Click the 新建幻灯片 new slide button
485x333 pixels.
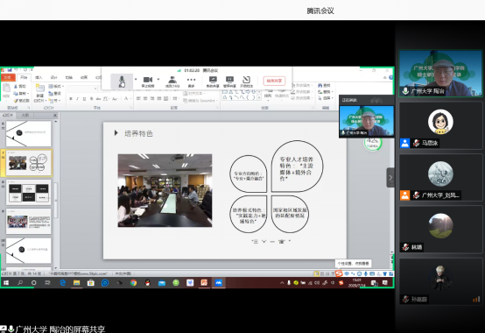pyautogui.click(x=40, y=93)
